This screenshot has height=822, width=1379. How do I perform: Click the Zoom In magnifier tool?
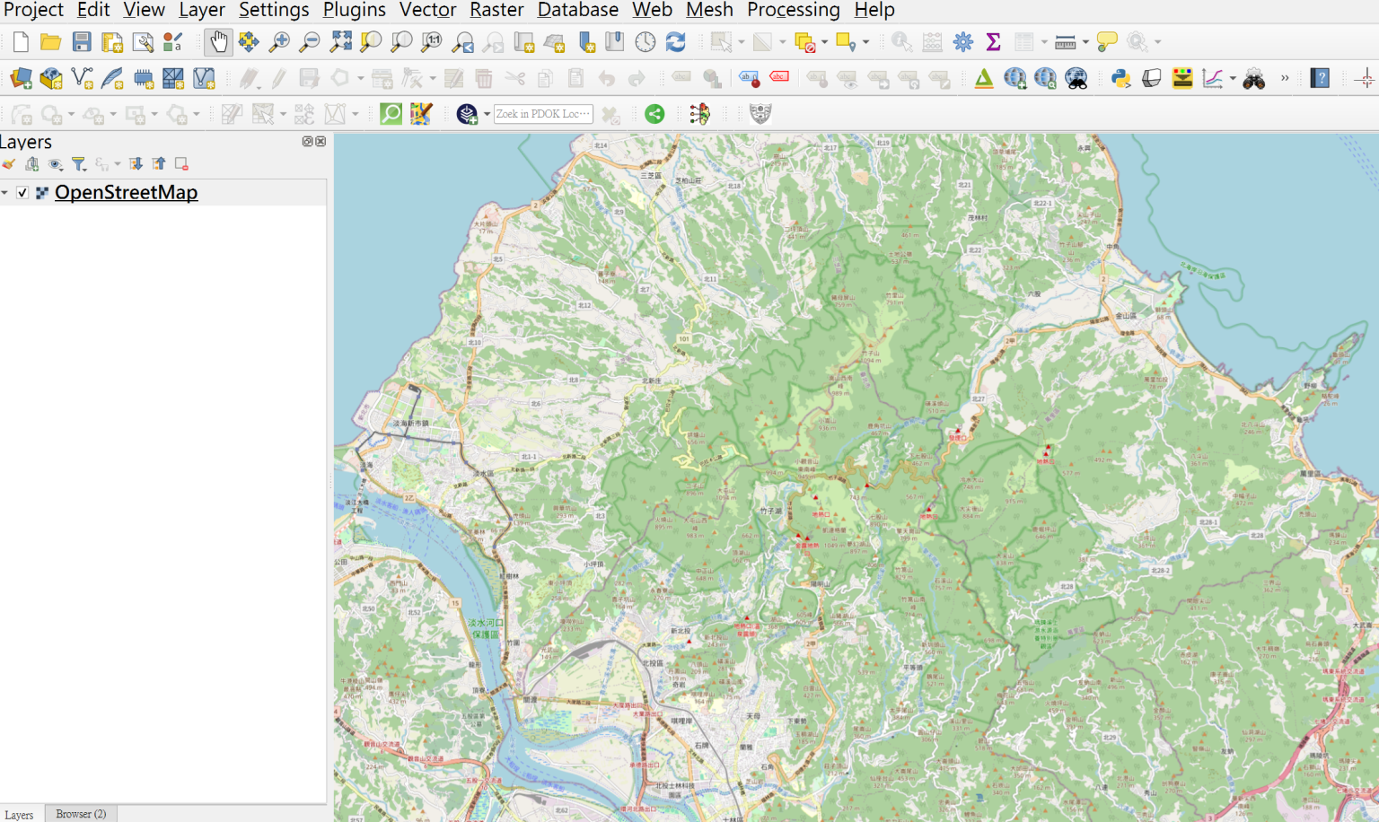pyautogui.click(x=279, y=42)
